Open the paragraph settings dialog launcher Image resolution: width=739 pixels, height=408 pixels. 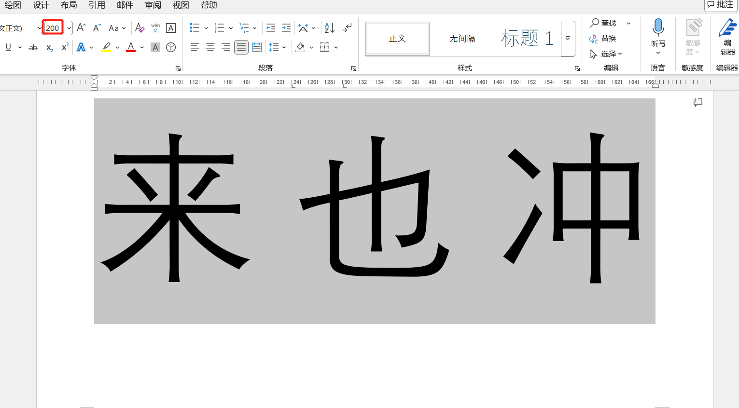tap(353, 68)
